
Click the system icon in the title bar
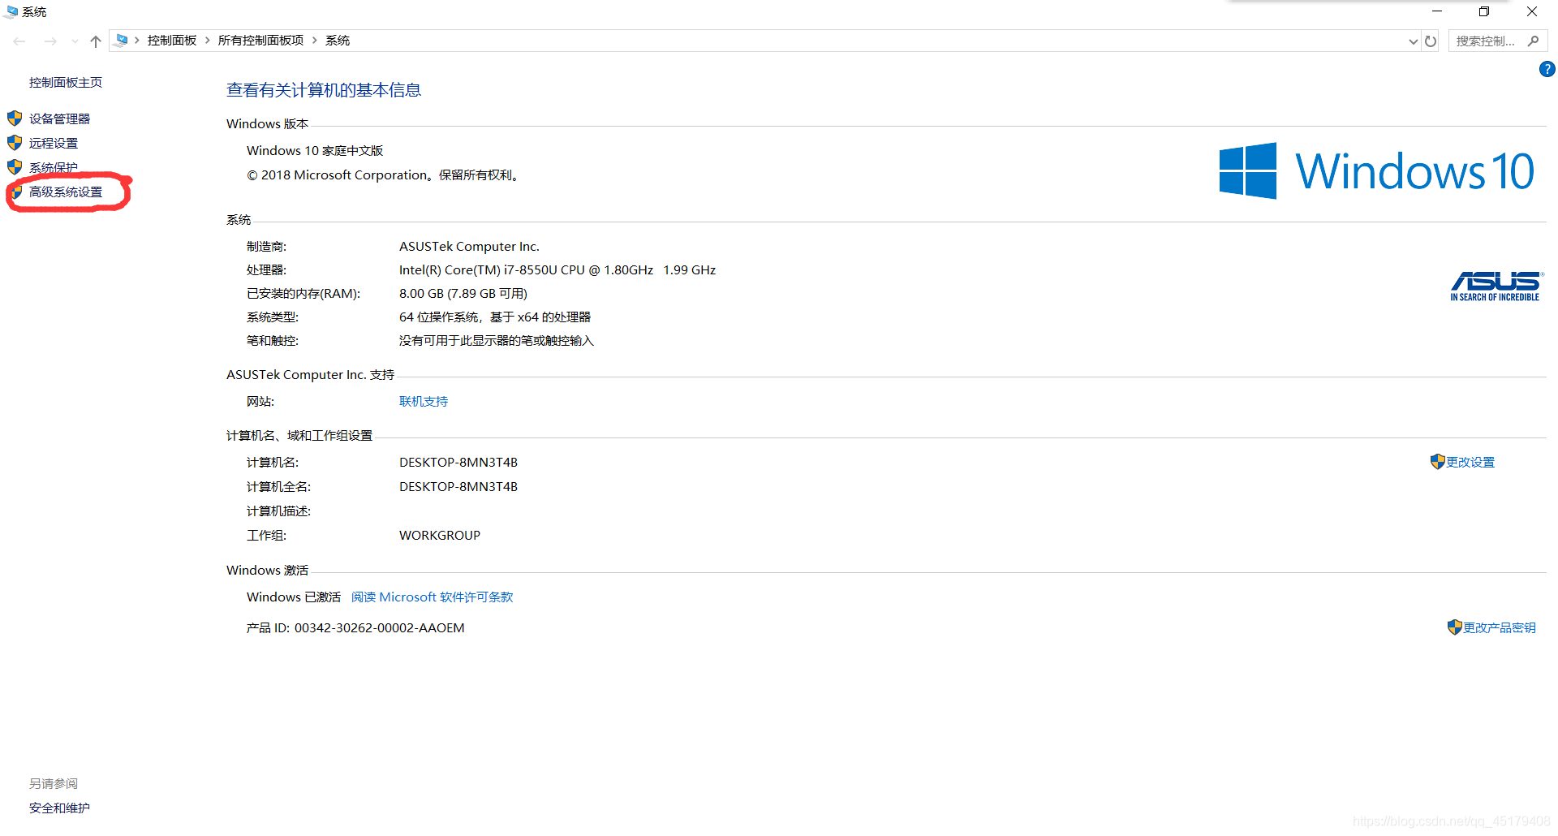click(x=11, y=11)
